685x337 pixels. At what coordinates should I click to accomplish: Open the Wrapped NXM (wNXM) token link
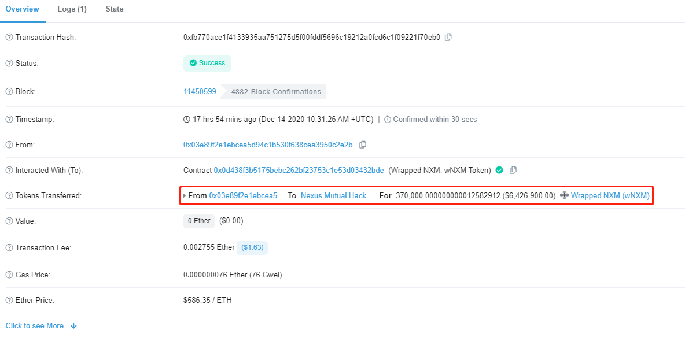click(610, 195)
